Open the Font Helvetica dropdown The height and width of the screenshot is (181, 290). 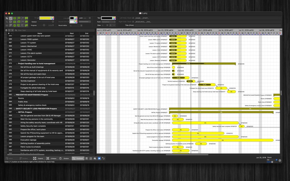108,22
